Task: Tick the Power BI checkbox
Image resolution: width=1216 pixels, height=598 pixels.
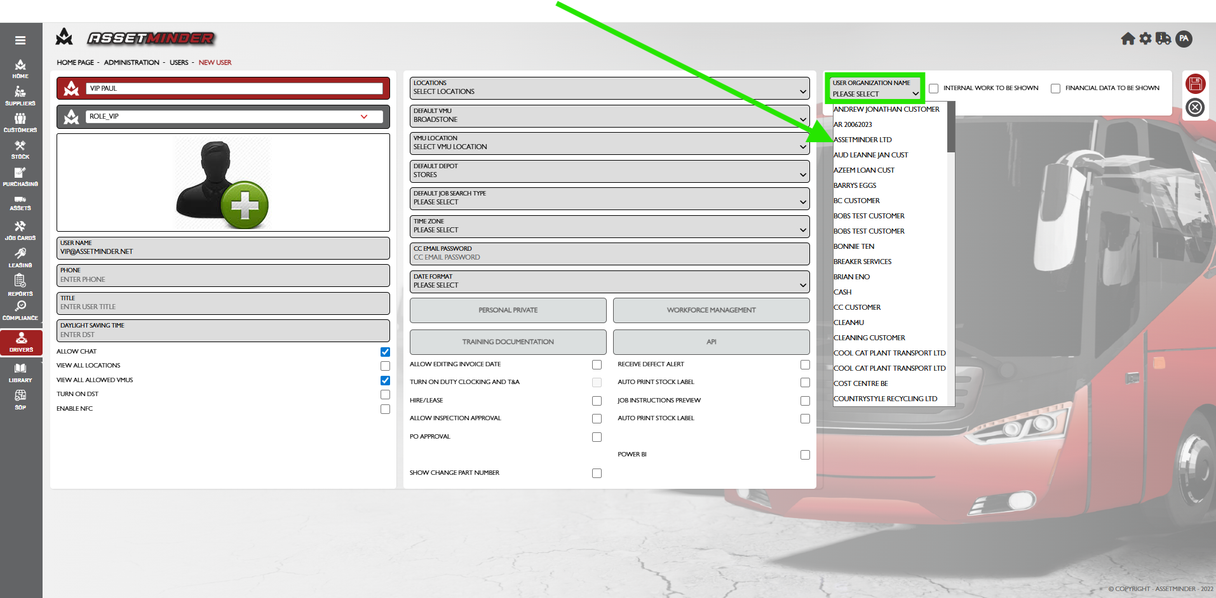Action: [x=805, y=455]
